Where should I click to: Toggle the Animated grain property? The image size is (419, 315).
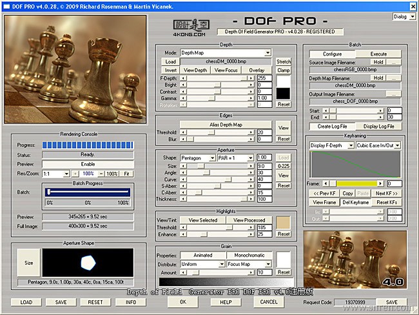click(x=202, y=255)
